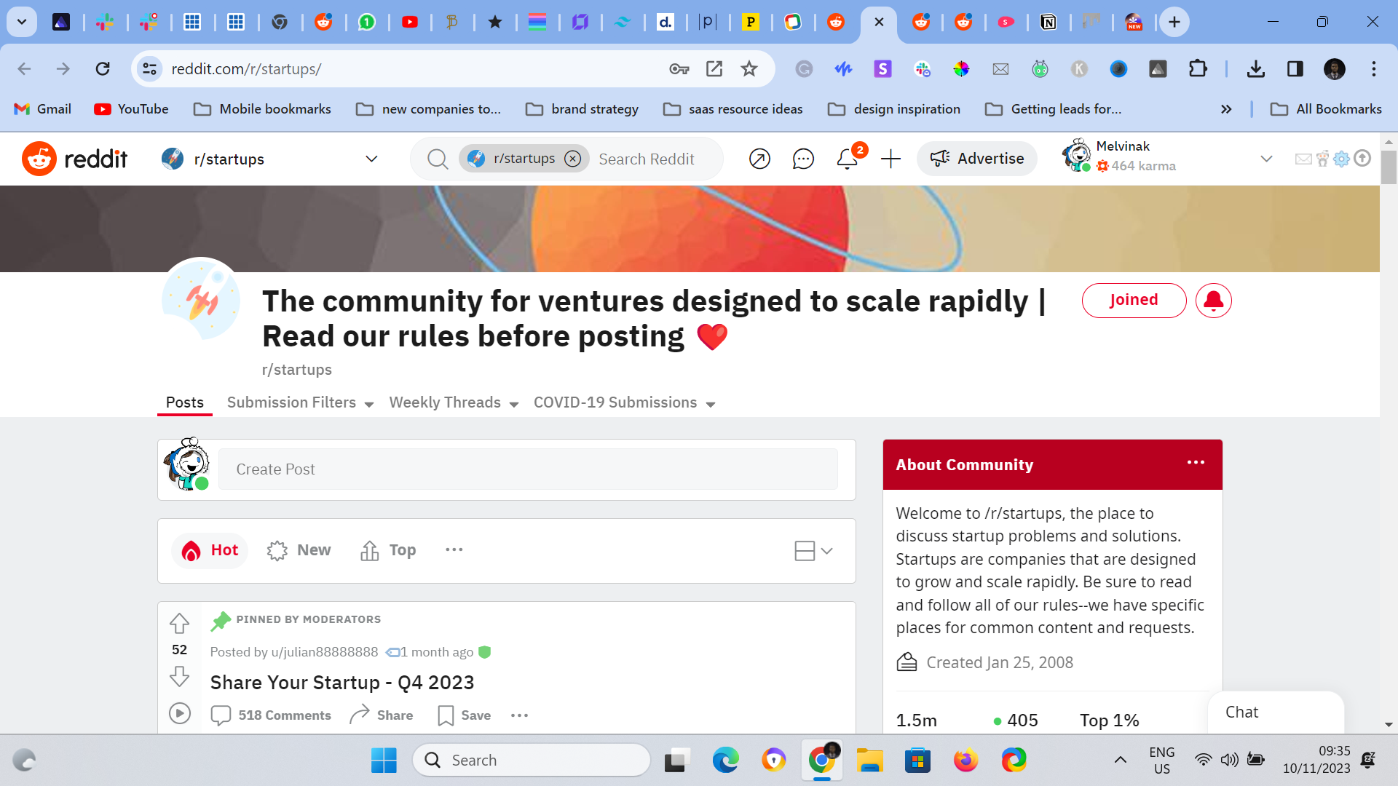Upvote the Share Your Startup post

179,623
